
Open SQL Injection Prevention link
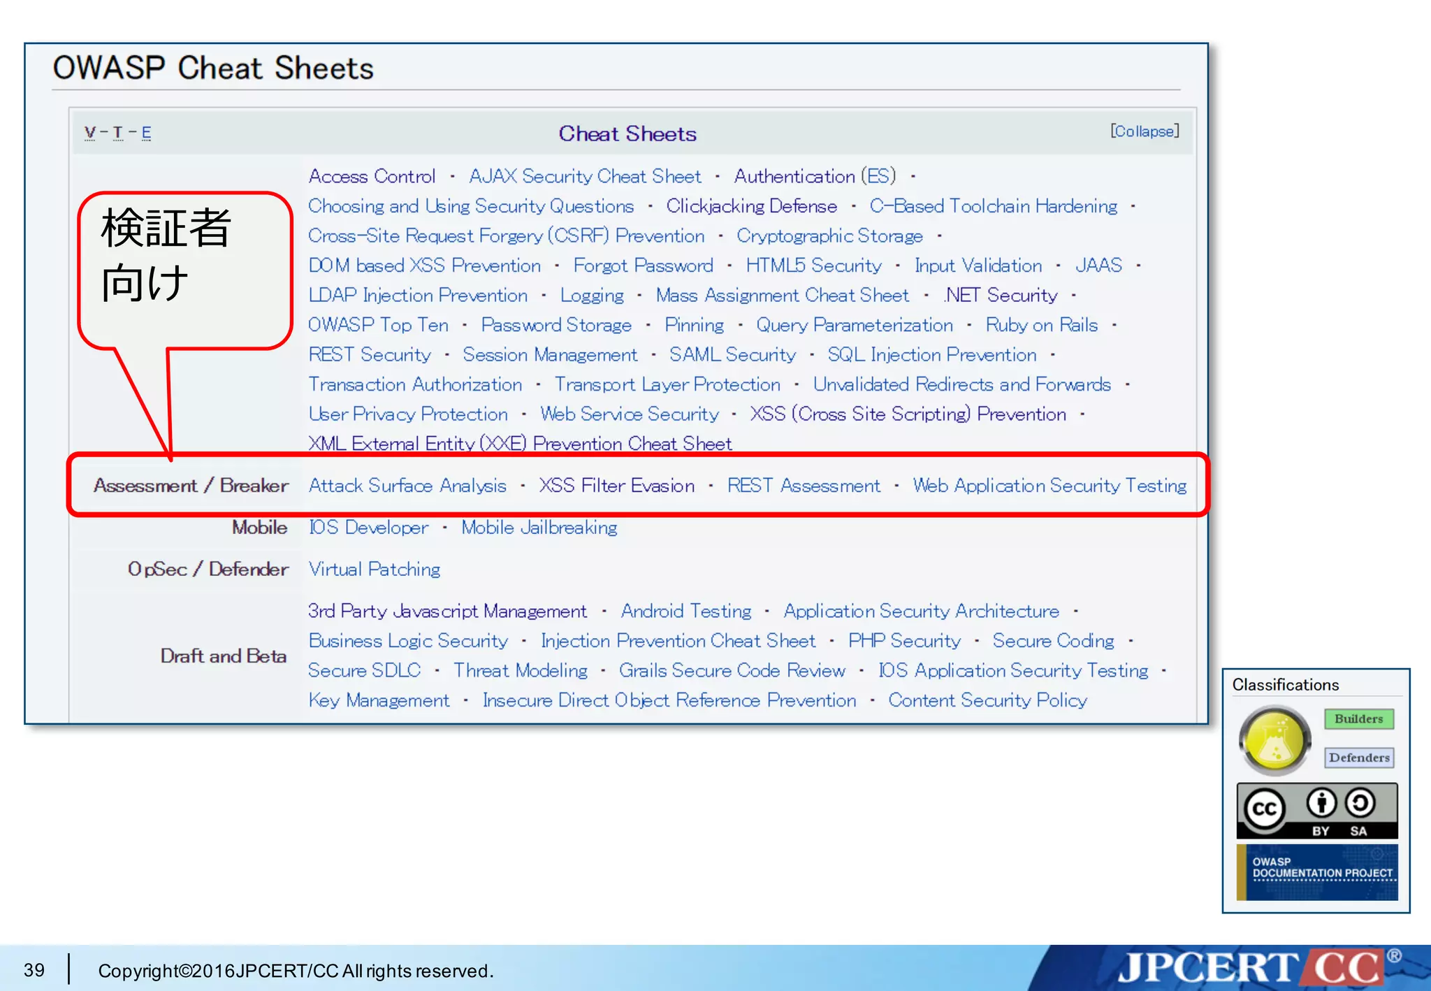(931, 355)
